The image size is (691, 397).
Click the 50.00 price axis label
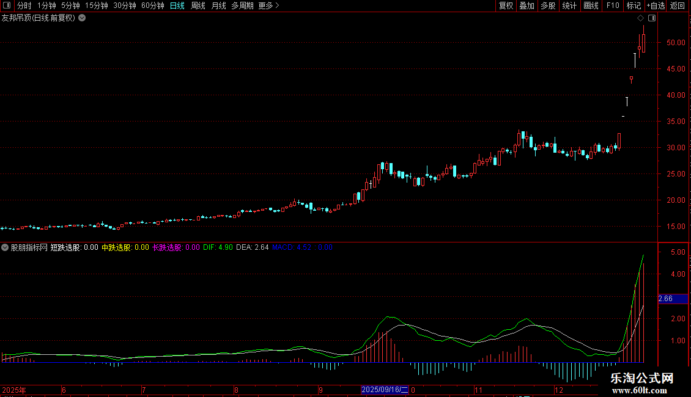676,43
